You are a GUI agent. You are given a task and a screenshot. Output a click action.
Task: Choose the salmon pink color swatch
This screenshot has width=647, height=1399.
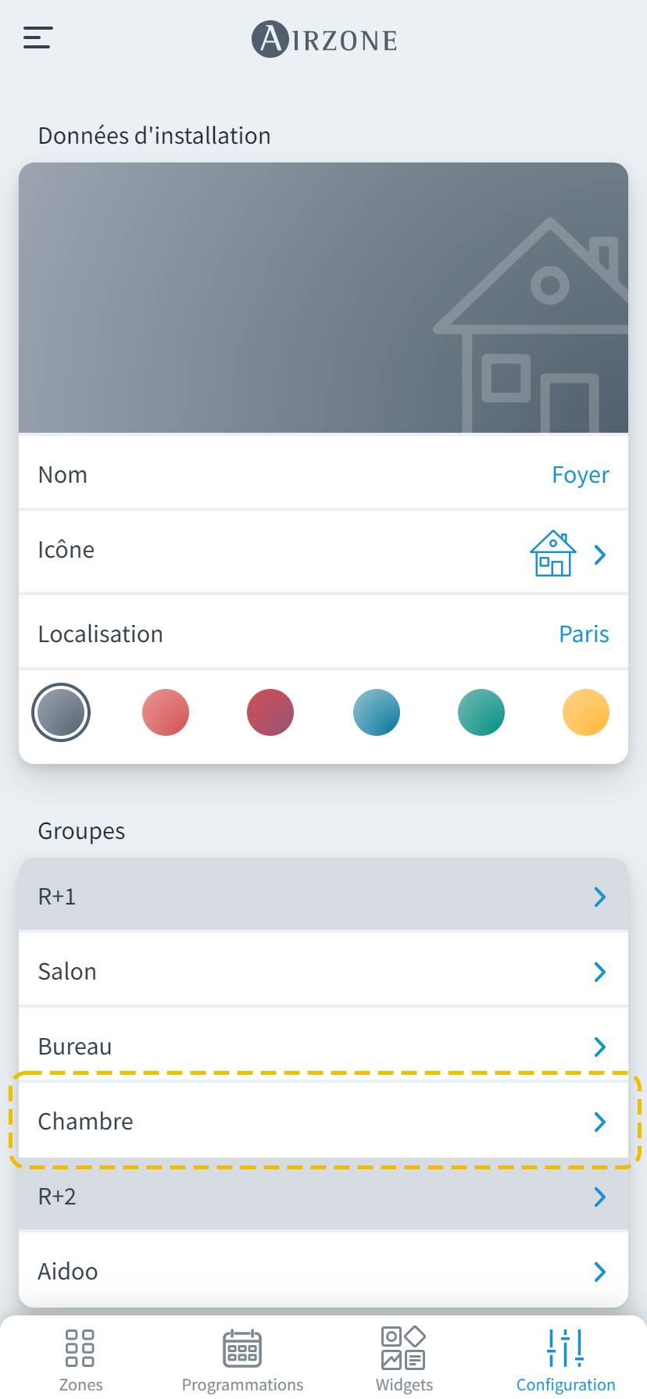tap(166, 712)
